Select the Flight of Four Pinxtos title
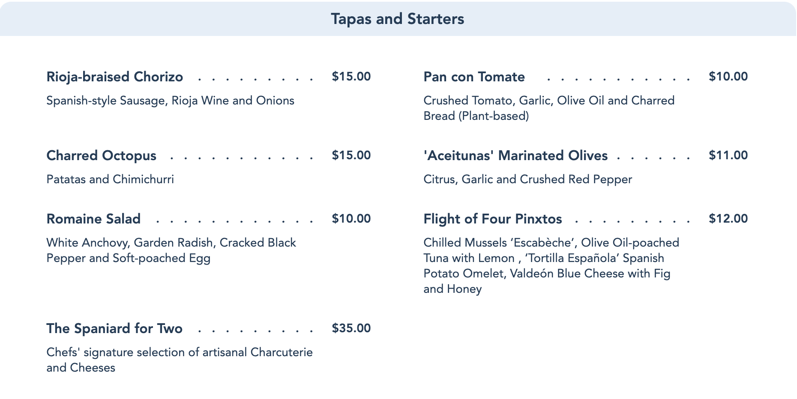This screenshot has height=399, width=797. 492,219
